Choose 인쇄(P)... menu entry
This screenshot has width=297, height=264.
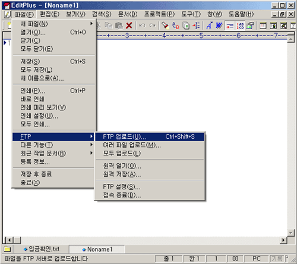(54, 91)
